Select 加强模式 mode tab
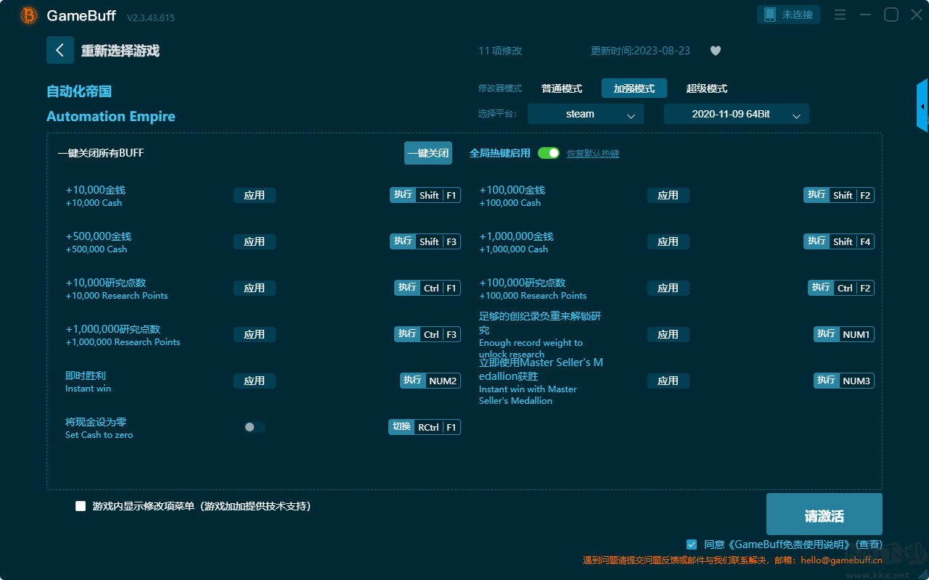929x580 pixels. [x=634, y=88]
